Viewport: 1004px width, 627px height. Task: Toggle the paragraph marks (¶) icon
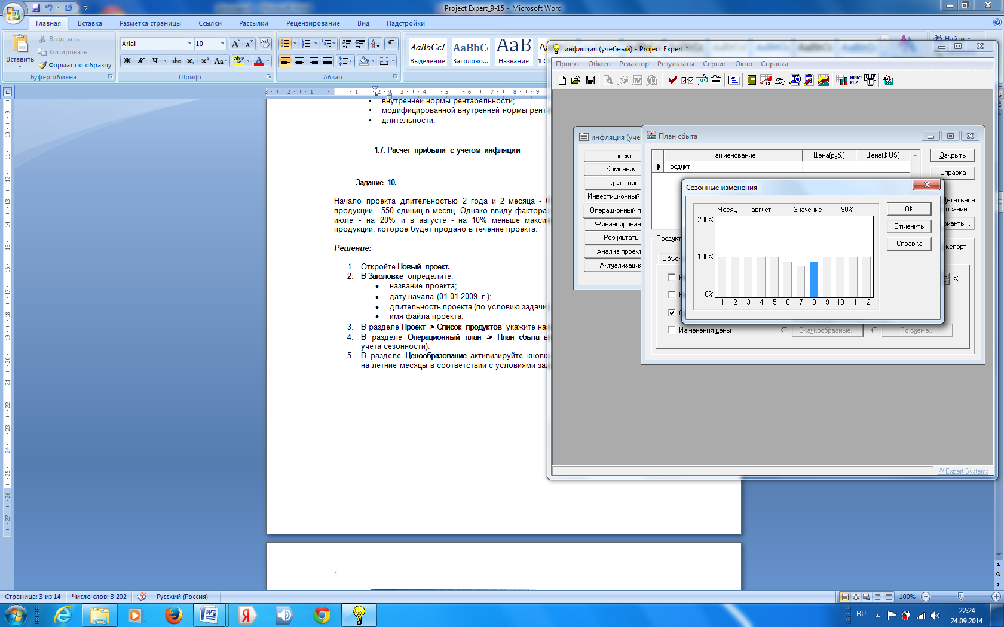click(x=391, y=44)
